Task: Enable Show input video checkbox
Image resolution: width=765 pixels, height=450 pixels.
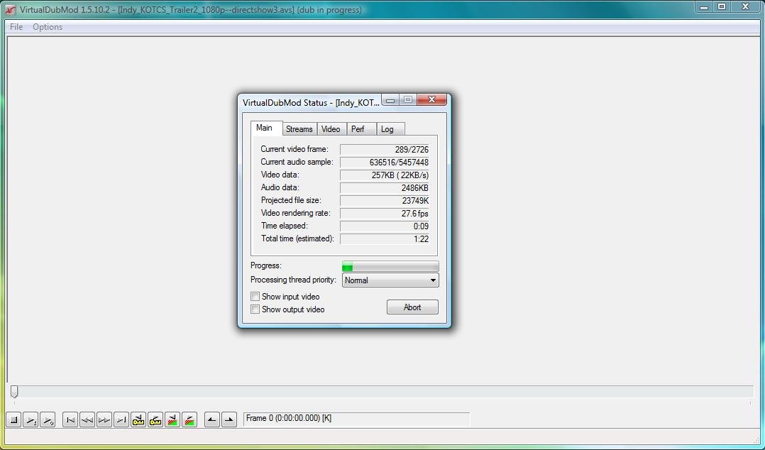Action: pos(255,296)
